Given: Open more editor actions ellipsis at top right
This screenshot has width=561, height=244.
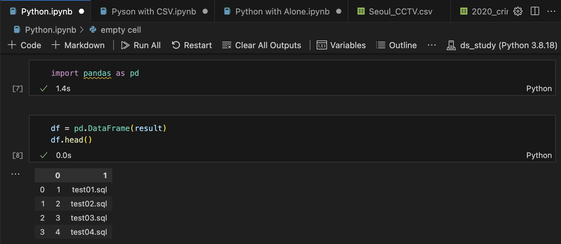Looking at the screenshot, I should (551, 12).
